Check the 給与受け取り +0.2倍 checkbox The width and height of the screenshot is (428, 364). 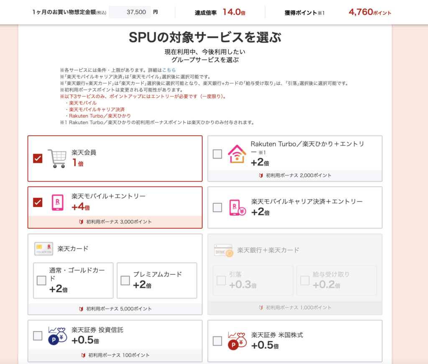pos(305,280)
